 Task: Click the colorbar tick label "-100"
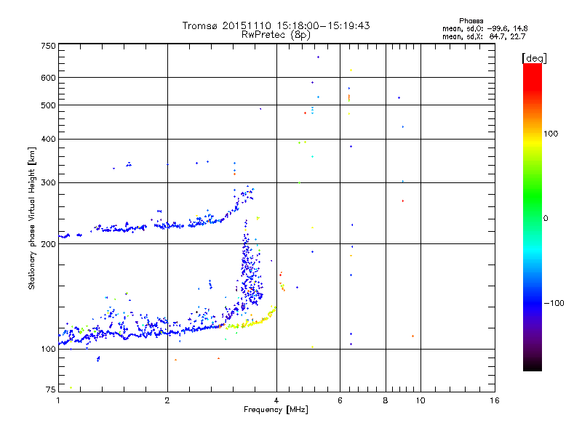tap(554, 303)
